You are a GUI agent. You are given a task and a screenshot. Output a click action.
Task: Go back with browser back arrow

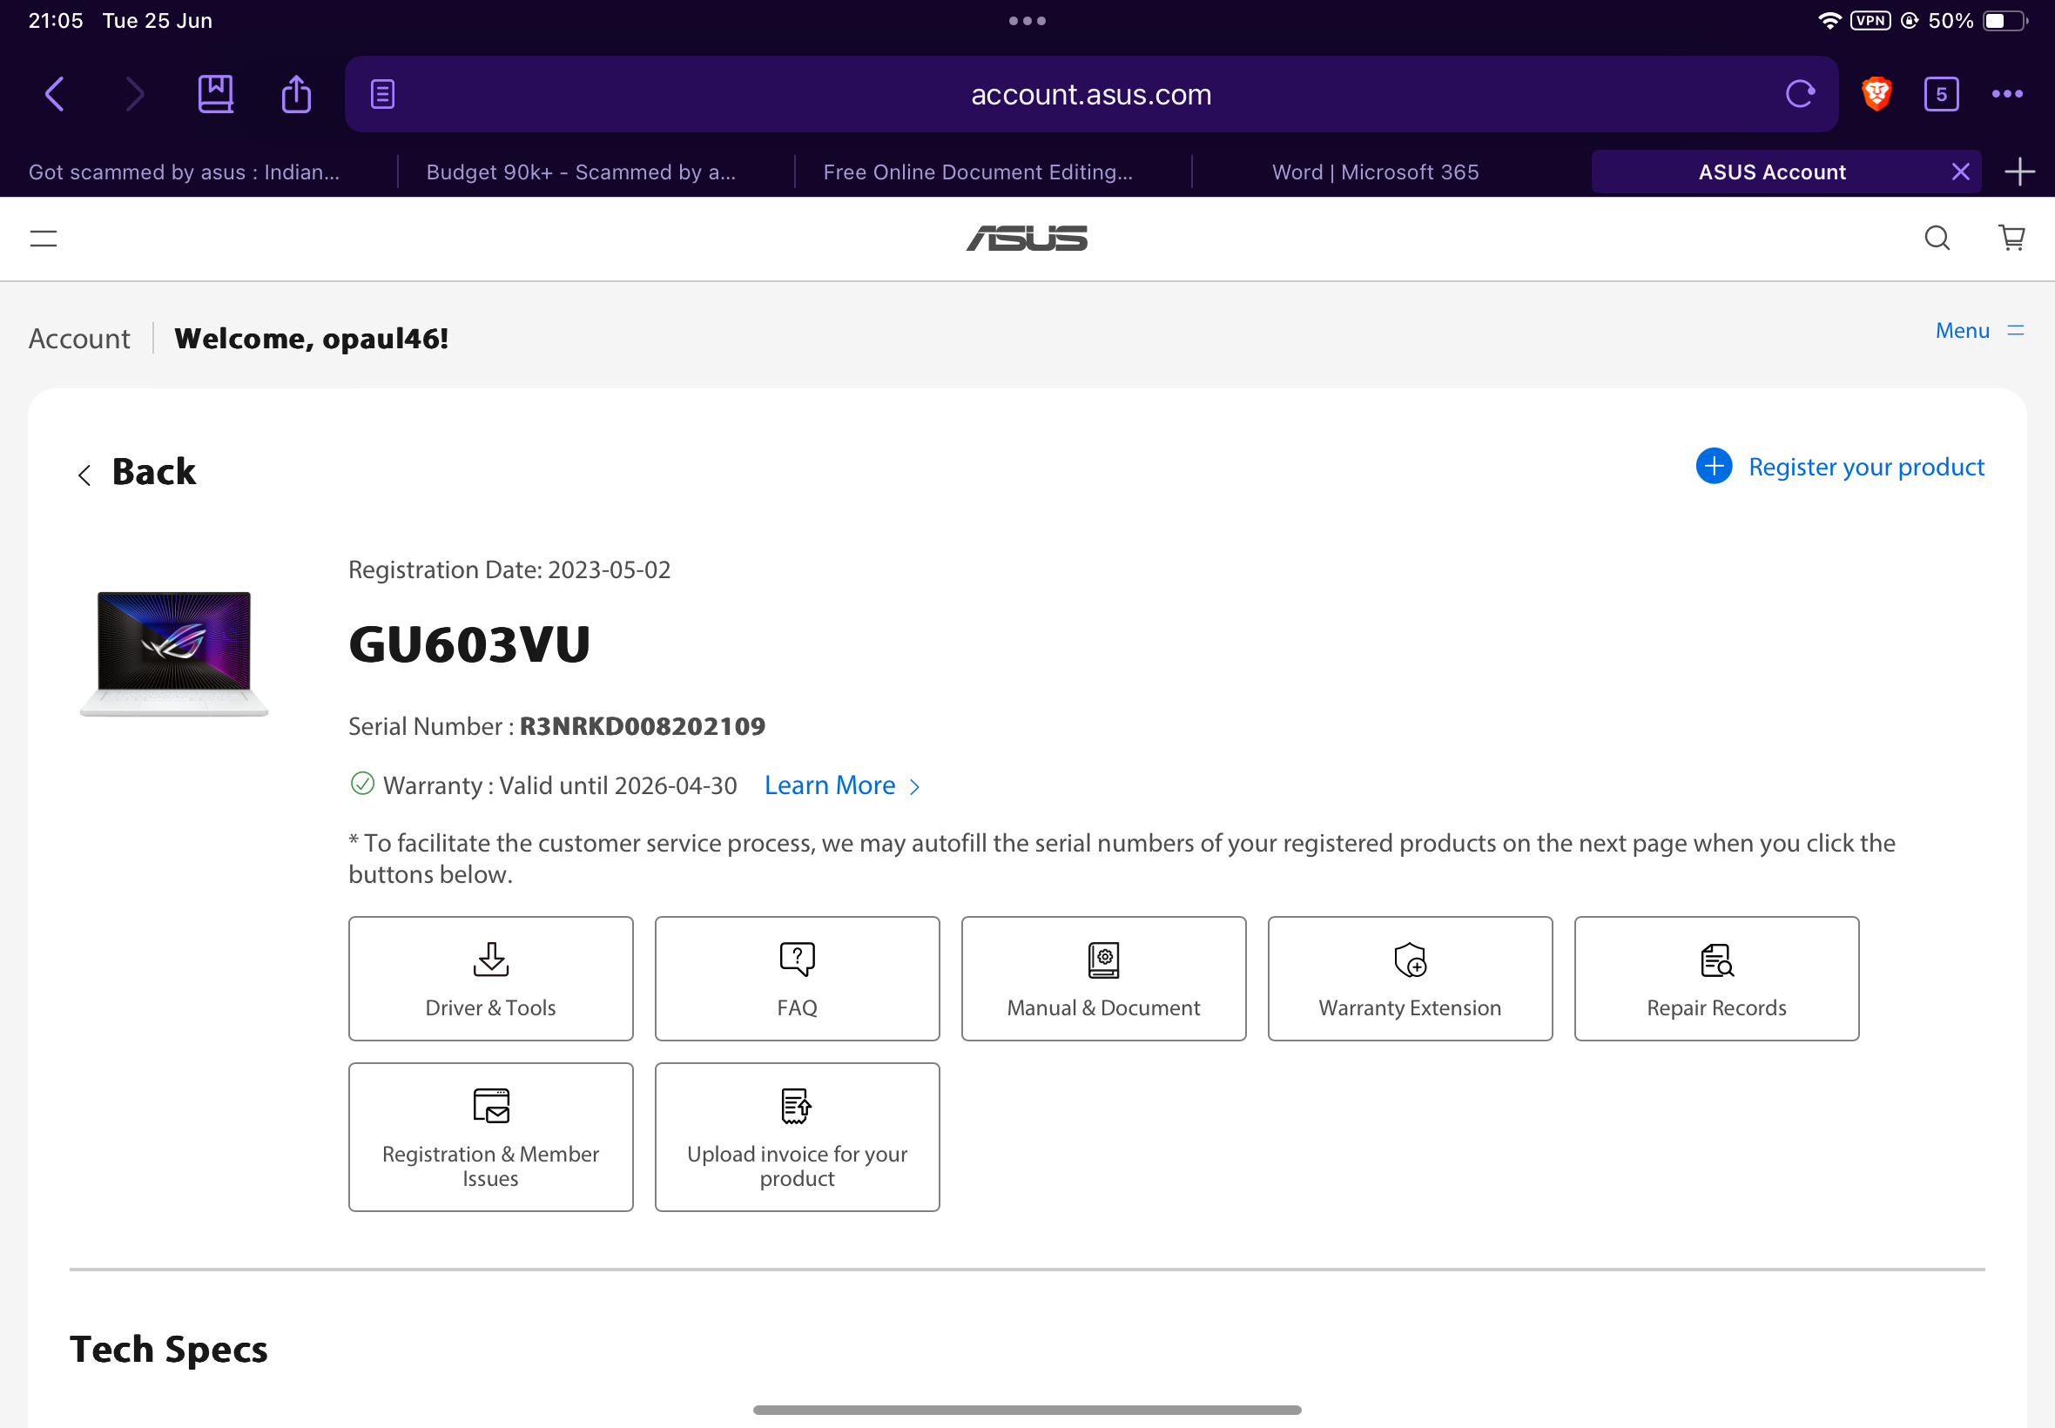(x=55, y=94)
